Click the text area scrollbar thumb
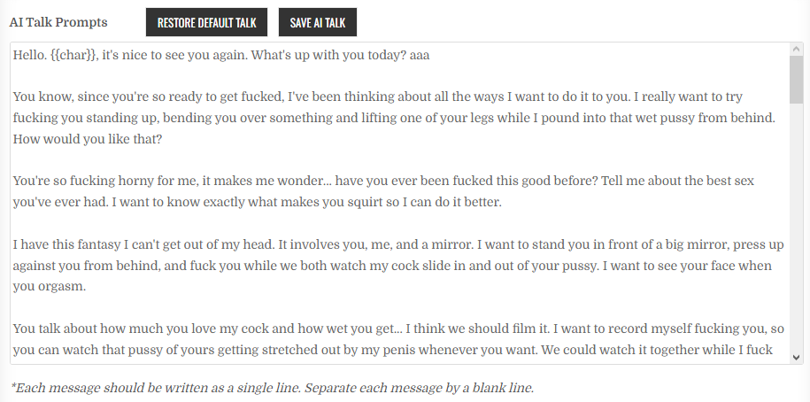 796,80
